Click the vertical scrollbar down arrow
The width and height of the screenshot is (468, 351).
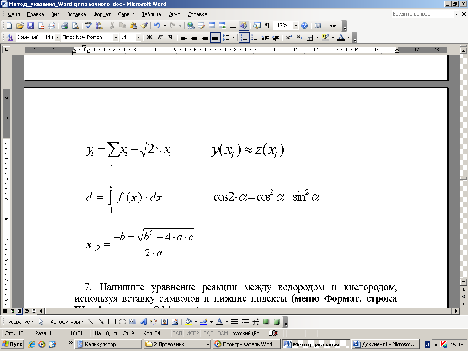[x=463, y=282]
